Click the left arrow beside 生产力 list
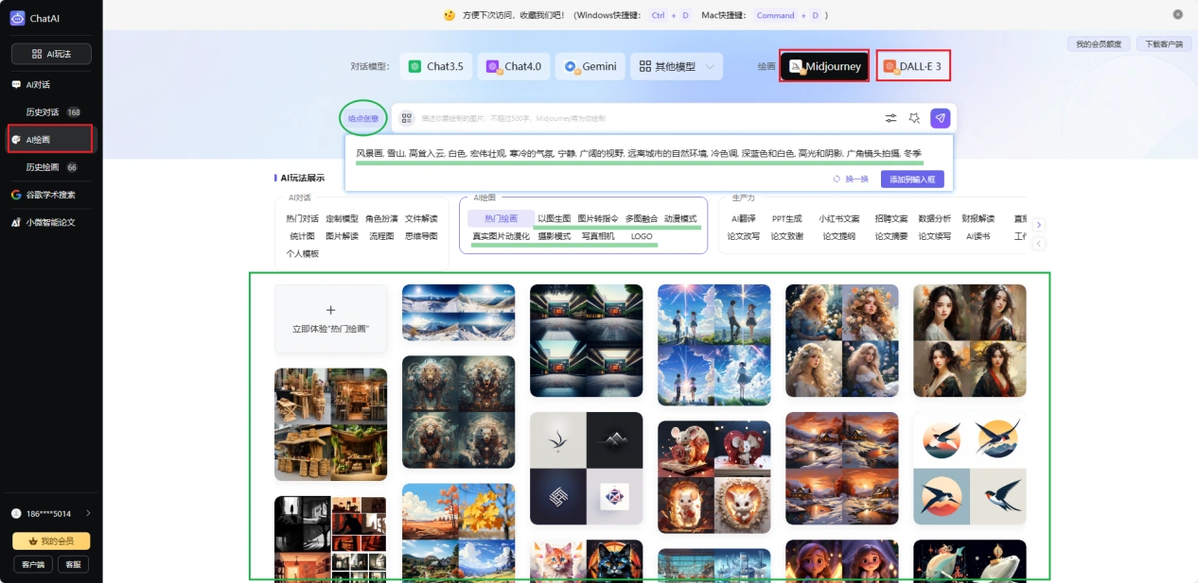Screen dimensions: 1198x583 click(1038, 244)
